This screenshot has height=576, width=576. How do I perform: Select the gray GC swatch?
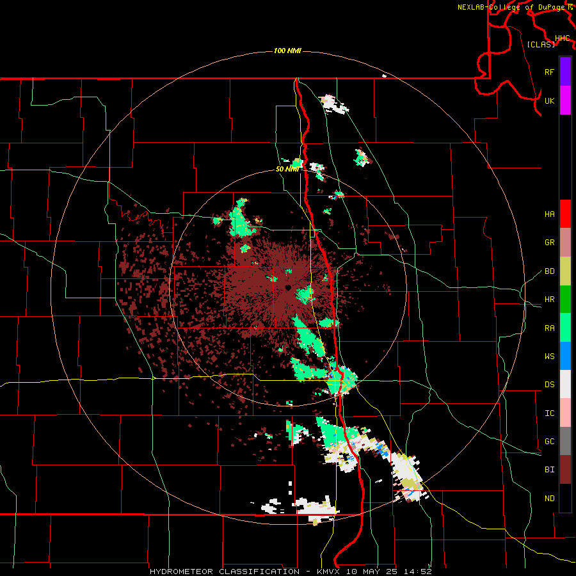pos(565,441)
